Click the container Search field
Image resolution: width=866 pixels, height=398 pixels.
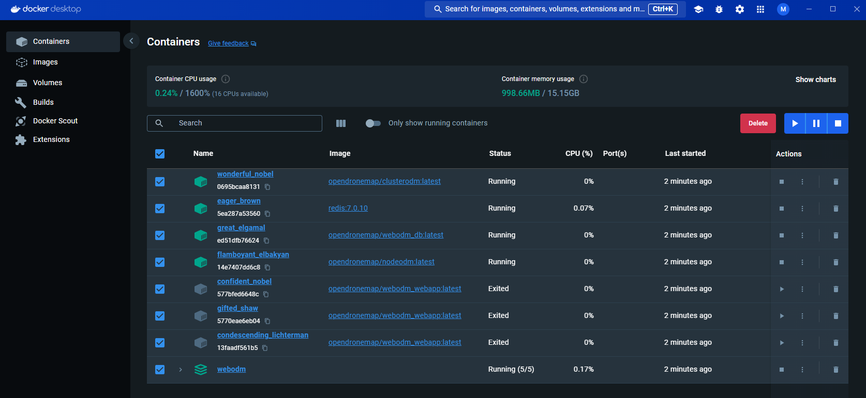[243, 123]
